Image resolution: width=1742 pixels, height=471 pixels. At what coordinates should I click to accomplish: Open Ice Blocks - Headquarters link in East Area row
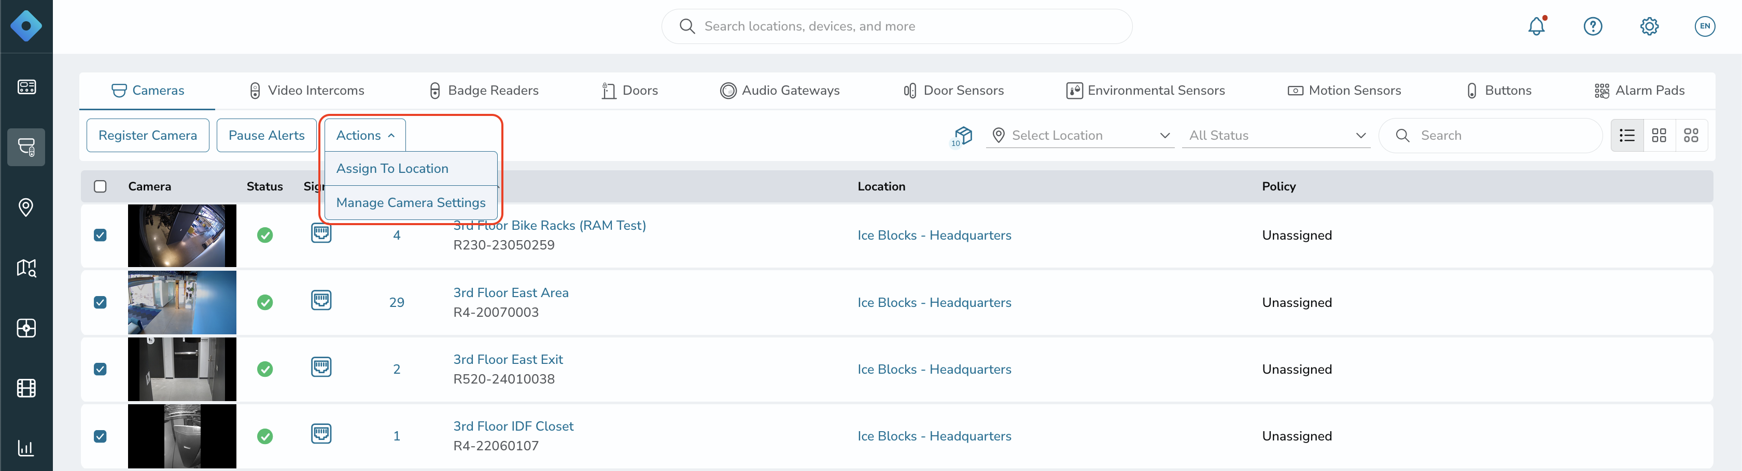coord(935,302)
